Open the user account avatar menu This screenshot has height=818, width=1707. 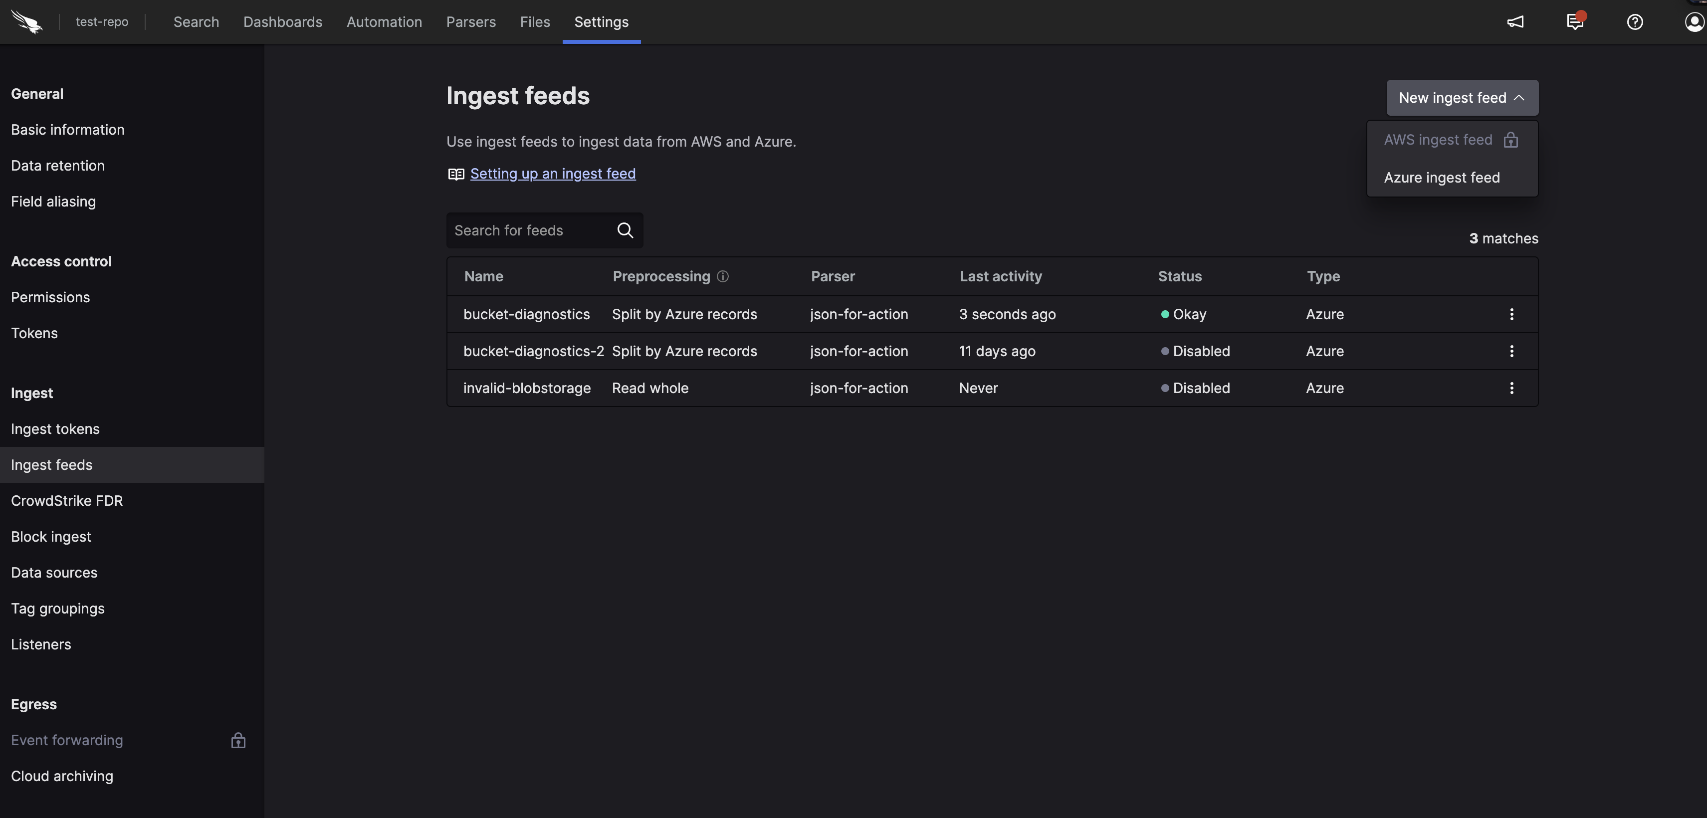pyautogui.click(x=1693, y=22)
